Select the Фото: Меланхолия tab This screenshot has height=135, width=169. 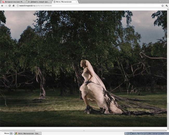point(63,2)
